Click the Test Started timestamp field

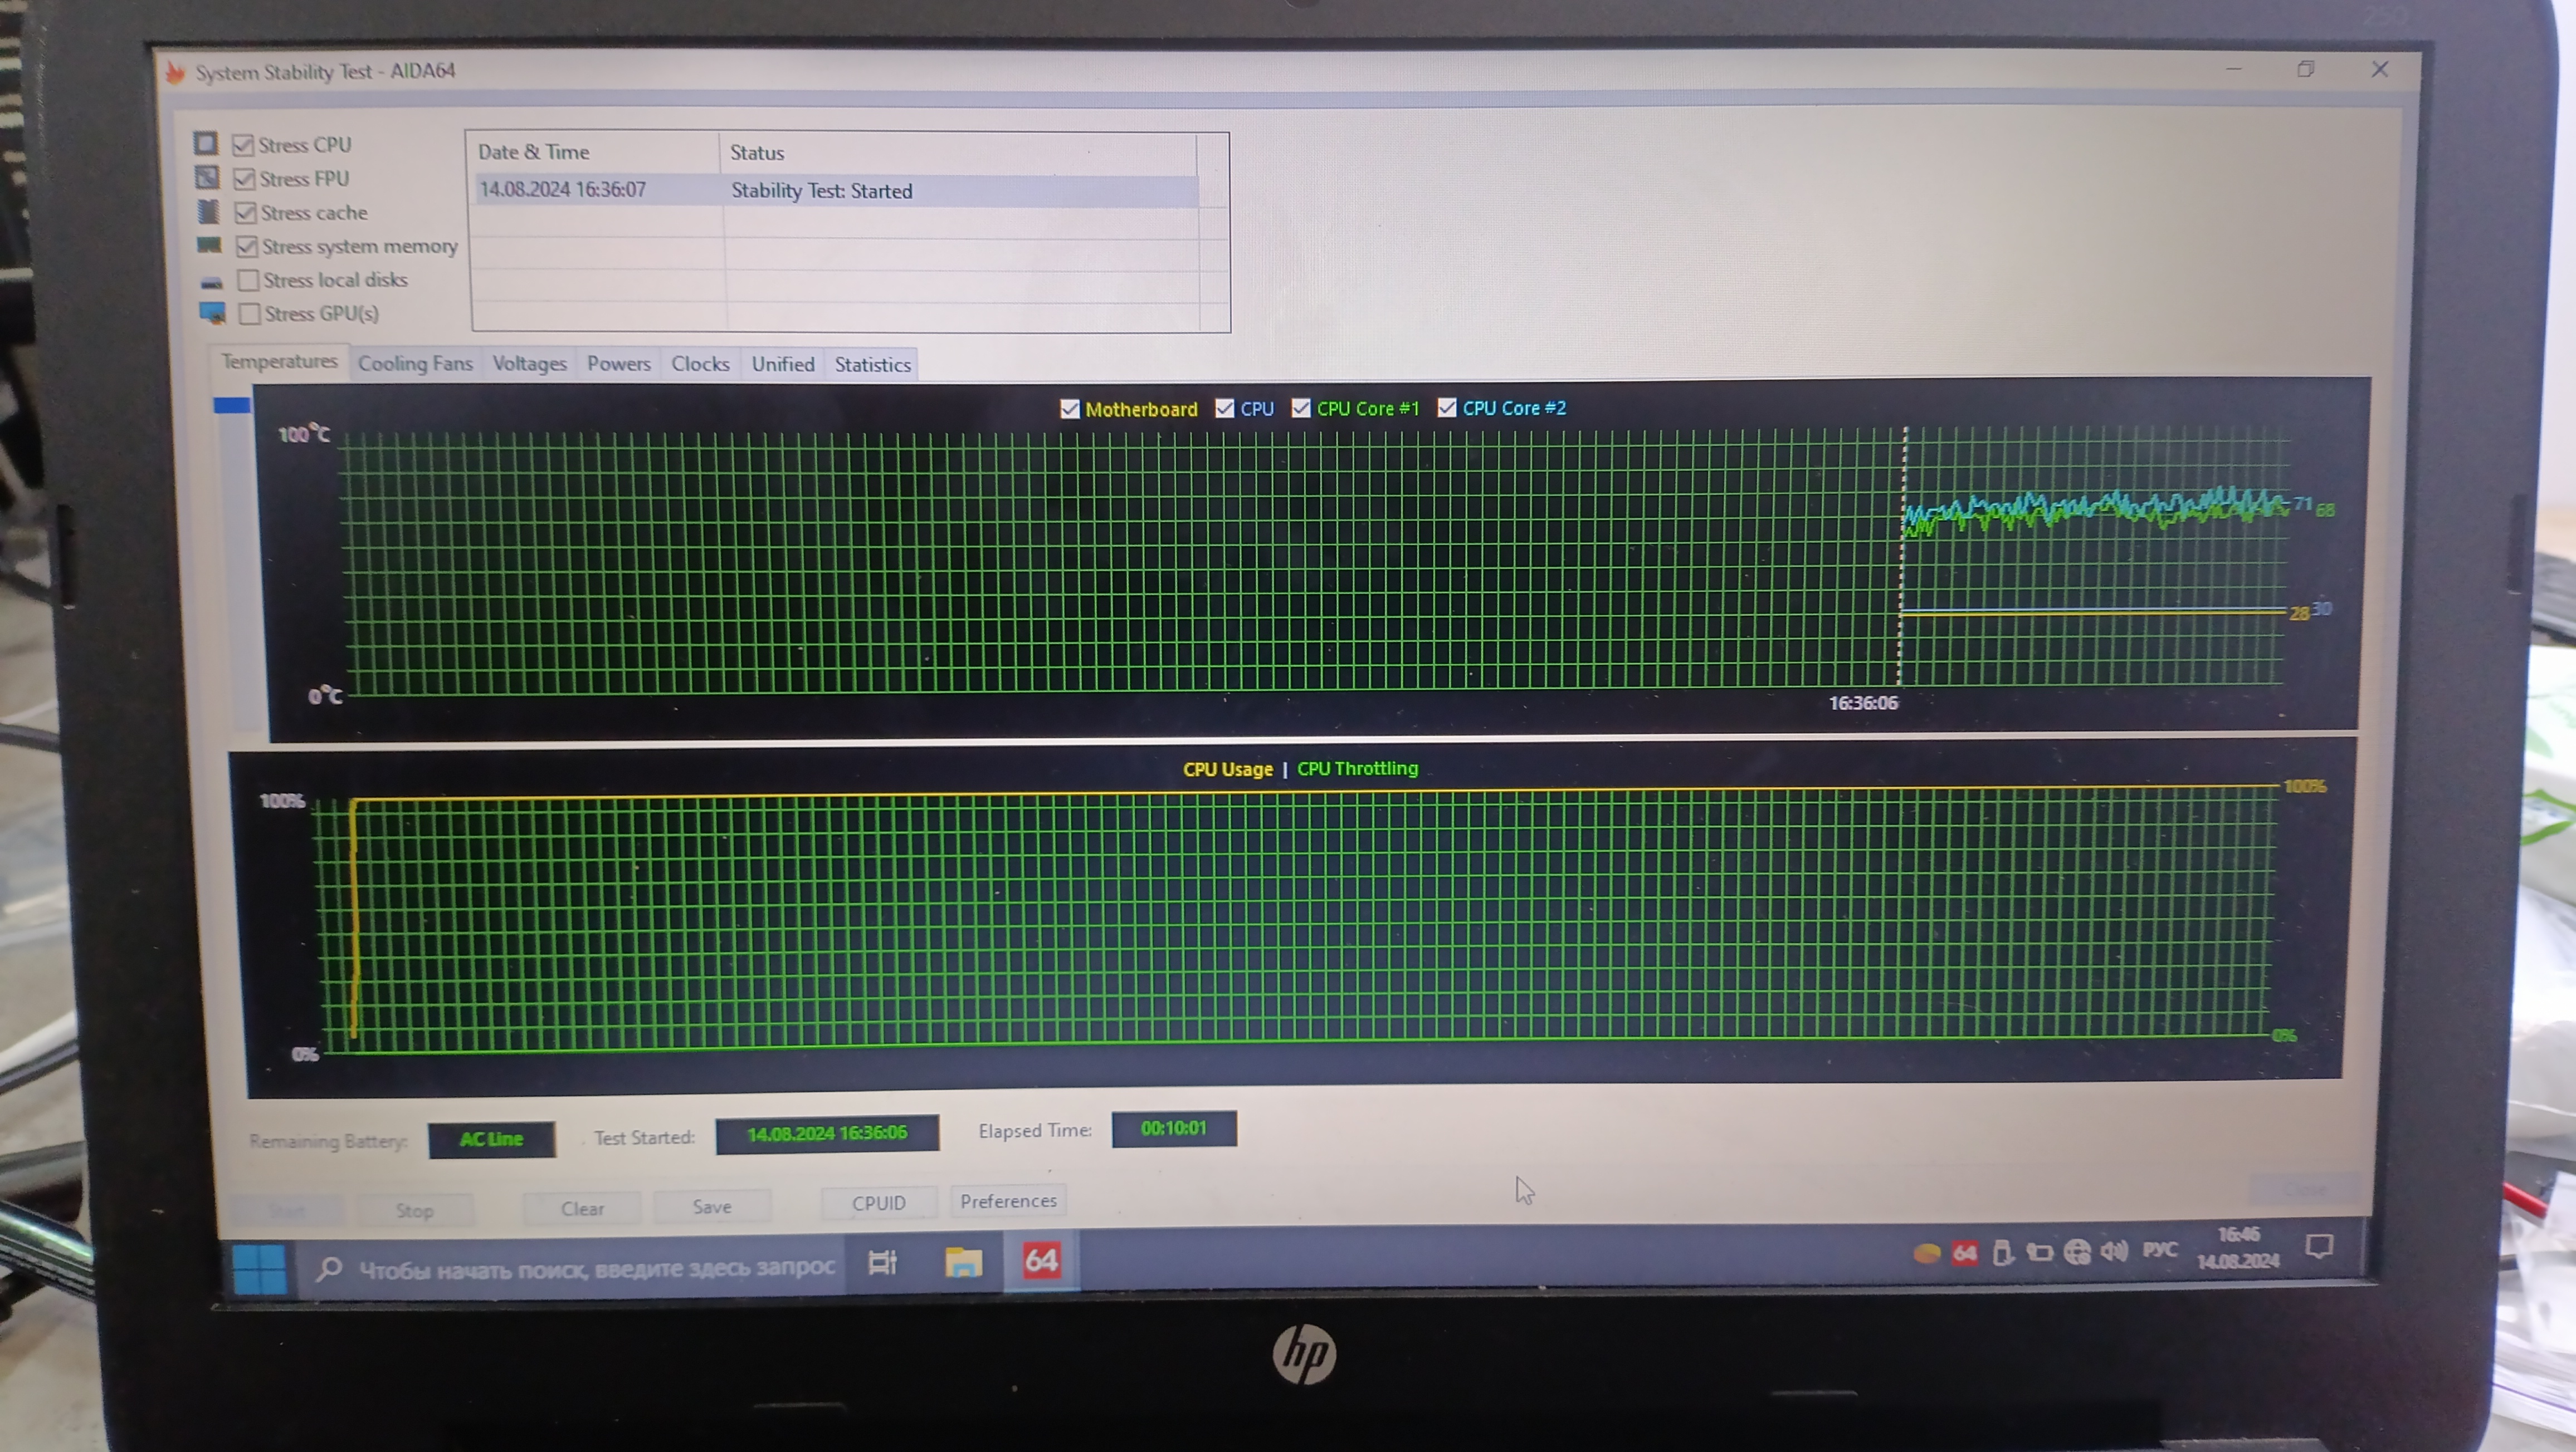pos(827,1133)
